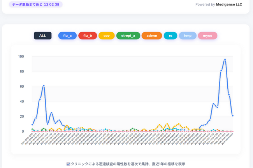Image resolution: width=253 pixels, height=168 pixels.
Task: Click the Japanese caption text below the chart
Action: (128, 164)
